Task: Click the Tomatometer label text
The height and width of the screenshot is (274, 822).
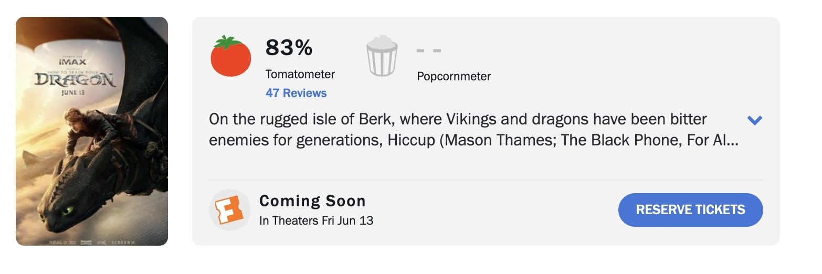Action: pos(300,74)
